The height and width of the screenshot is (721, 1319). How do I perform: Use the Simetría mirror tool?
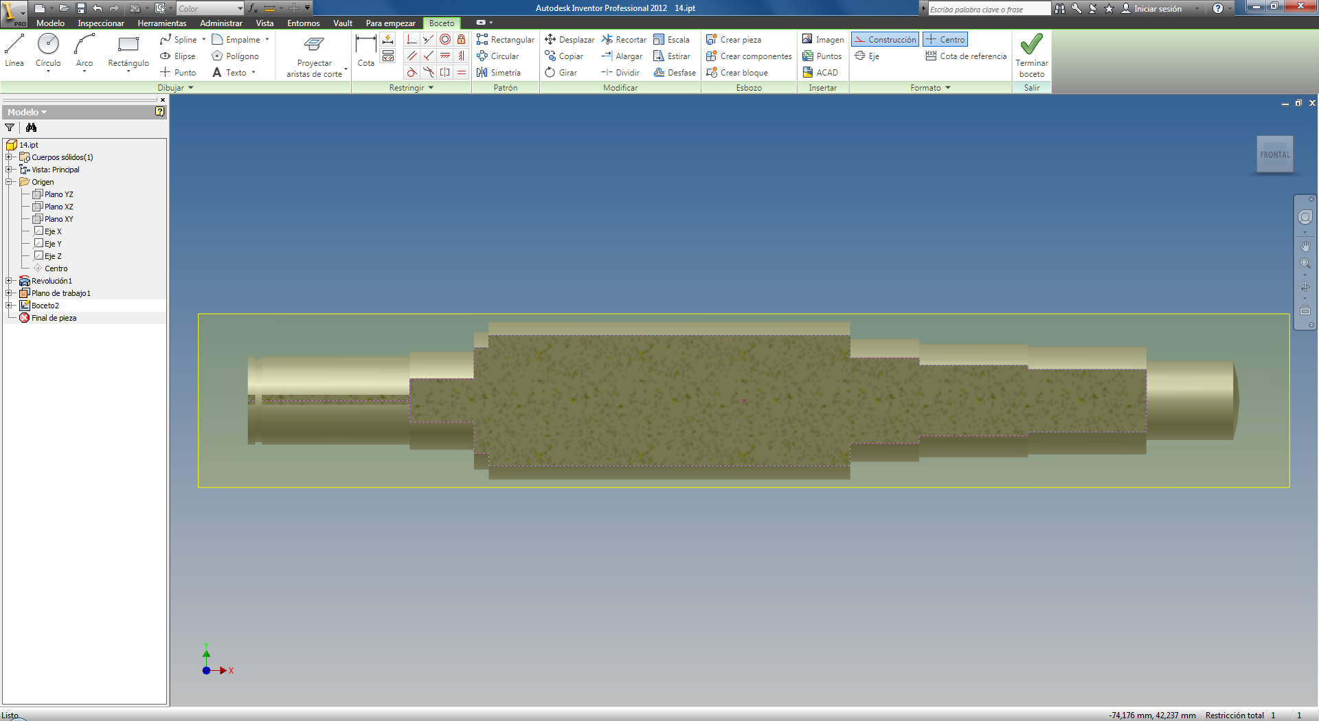[x=499, y=73]
